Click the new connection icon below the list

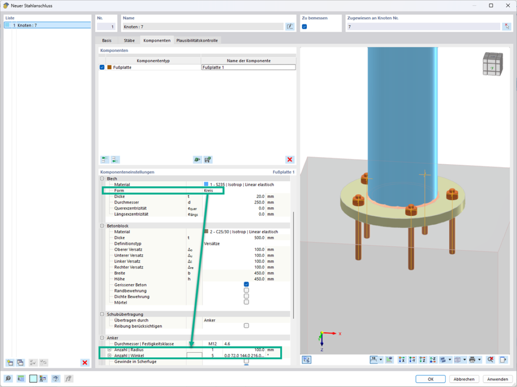pos(10,363)
